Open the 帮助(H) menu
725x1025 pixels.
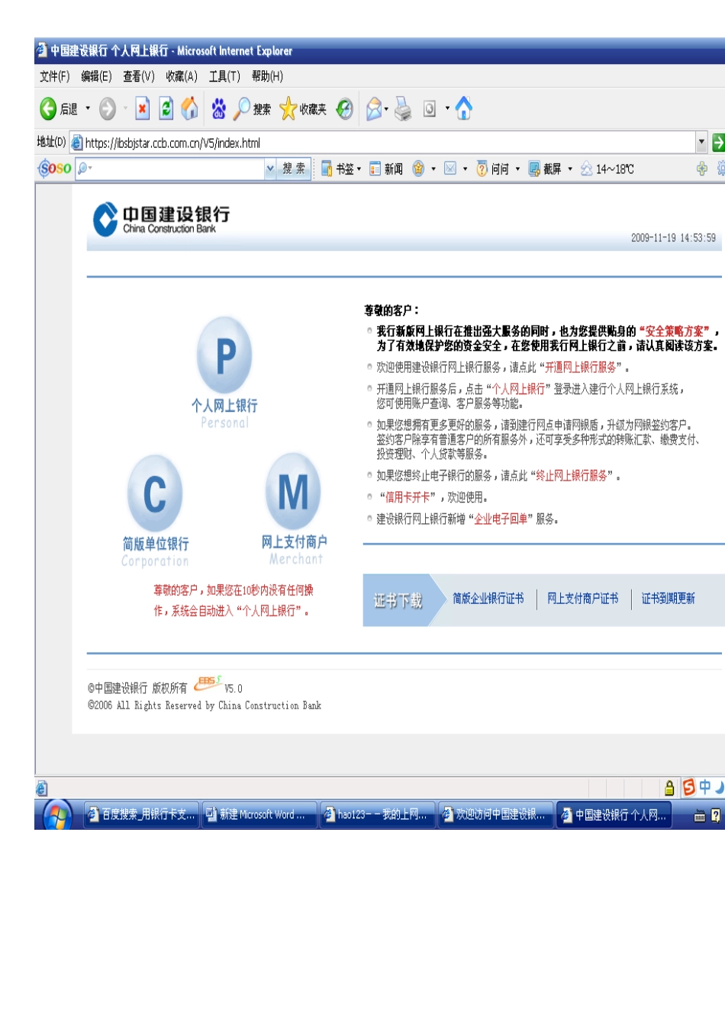click(267, 76)
